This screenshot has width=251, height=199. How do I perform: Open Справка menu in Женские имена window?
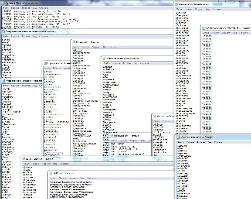[x=145, y=64]
